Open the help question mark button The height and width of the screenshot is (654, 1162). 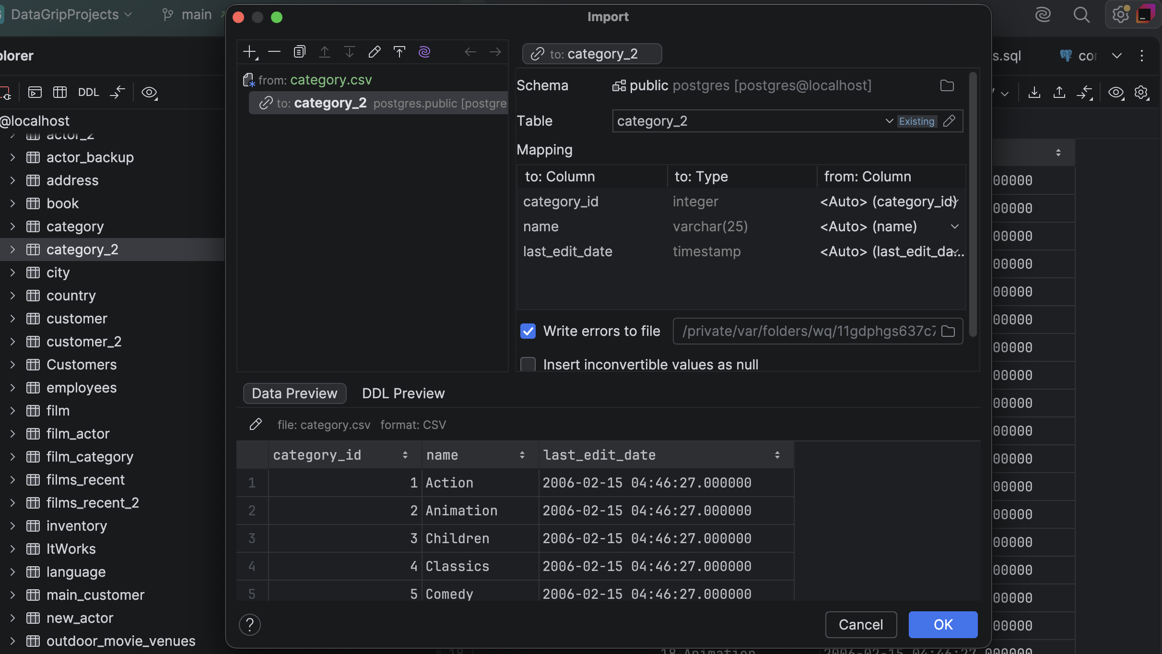coord(250,625)
